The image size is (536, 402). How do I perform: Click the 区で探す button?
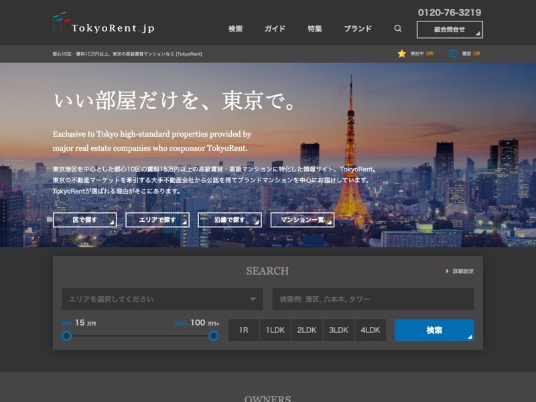pos(84,220)
